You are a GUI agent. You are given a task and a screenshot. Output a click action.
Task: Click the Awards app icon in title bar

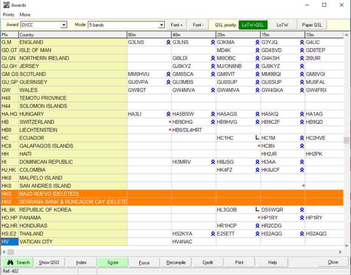pyautogui.click(x=5, y=5)
